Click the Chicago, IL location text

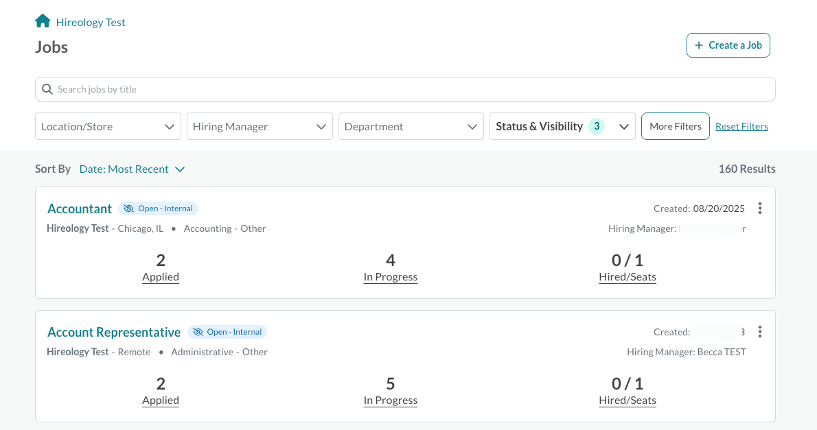[x=141, y=228]
